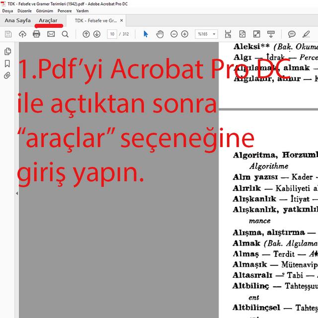Click the read mode keyboard-arrow icon
The width and height of the screenshot is (318, 318).
[271, 34]
